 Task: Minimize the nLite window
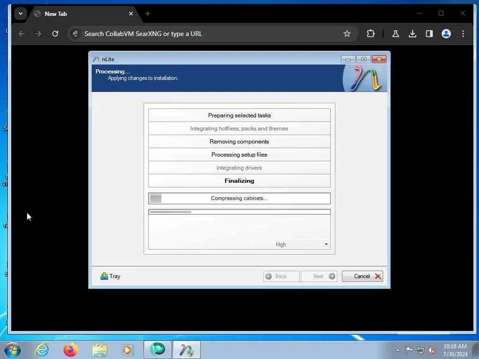(x=348, y=59)
